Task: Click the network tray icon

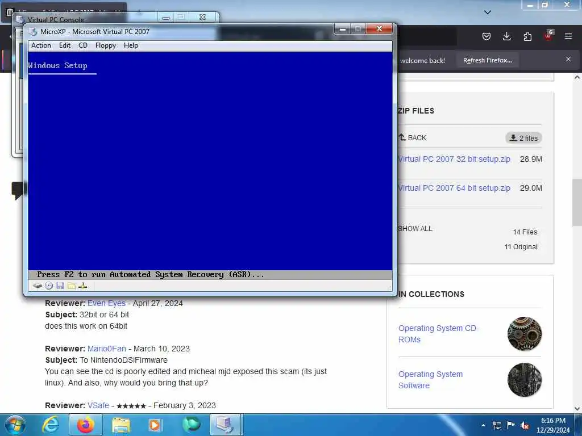Action: (x=497, y=426)
